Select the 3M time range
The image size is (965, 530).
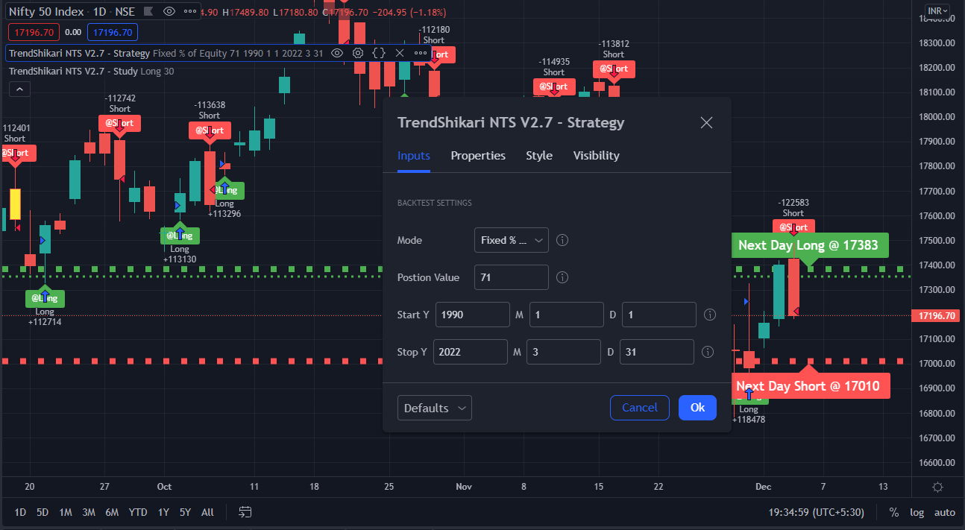89,512
